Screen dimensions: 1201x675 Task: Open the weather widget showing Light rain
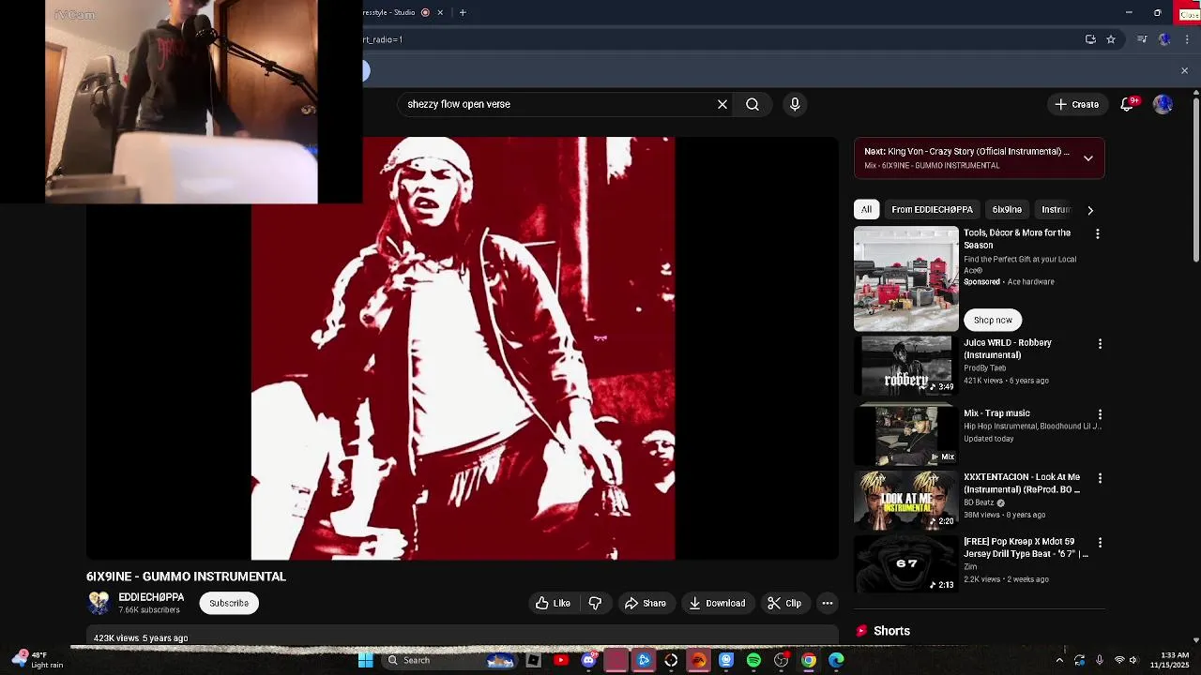click(36, 660)
